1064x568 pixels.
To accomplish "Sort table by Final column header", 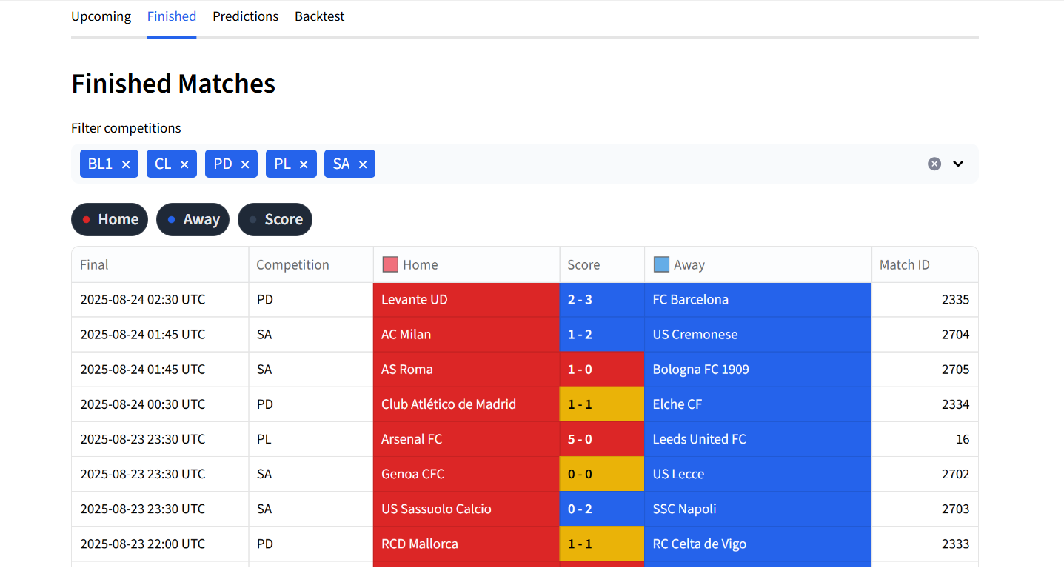I will point(94,265).
